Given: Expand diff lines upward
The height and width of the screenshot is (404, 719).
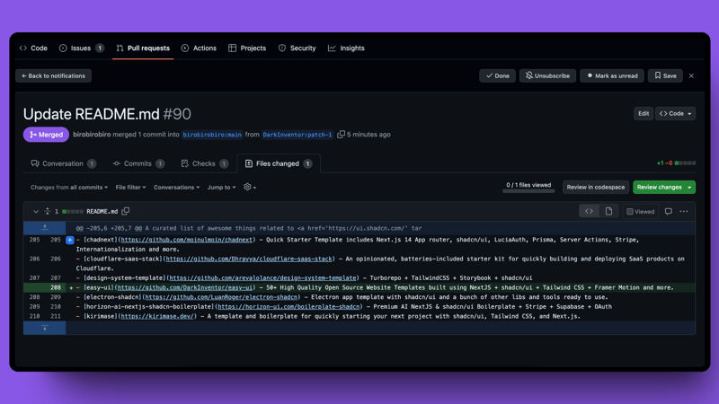Looking at the screenshot, I should (x=44, y=228).
